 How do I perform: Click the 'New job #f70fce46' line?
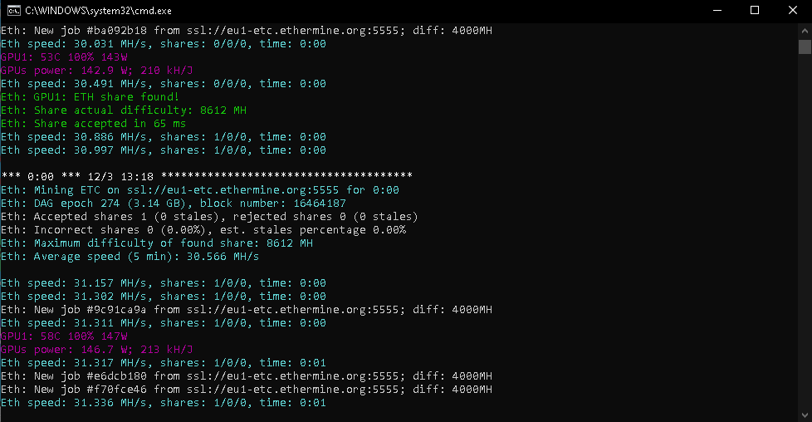click(246, 390)
